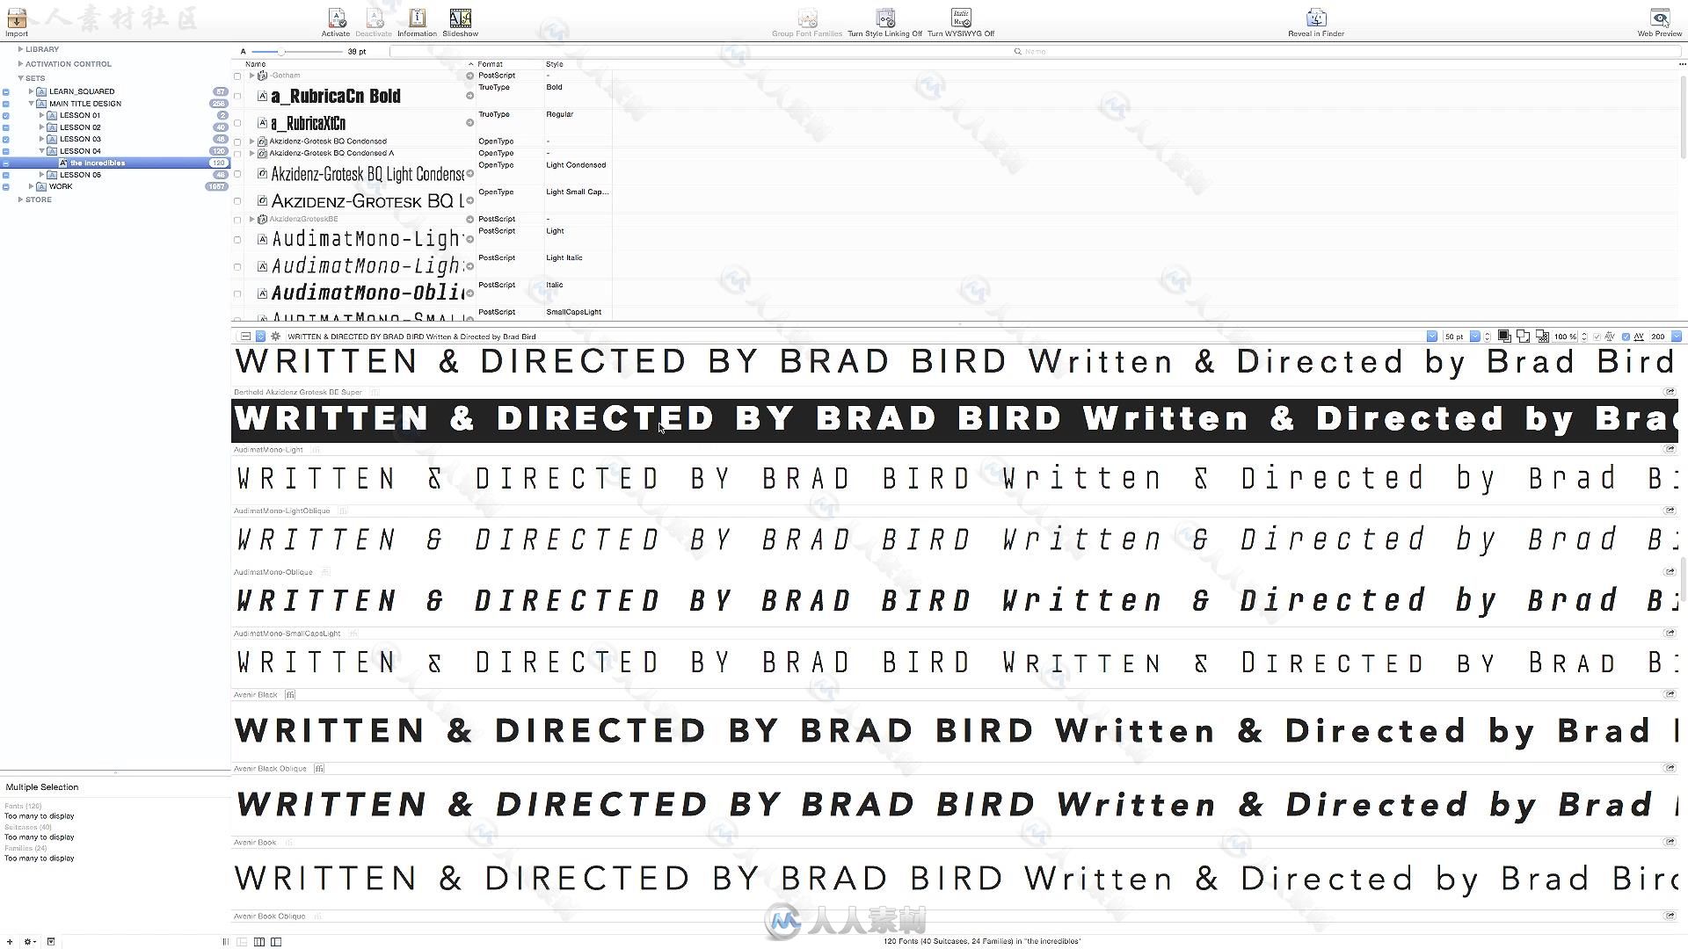Screen dimensions: 1688x949
Task: Expand the LEARN_SQUARED set
Action: [31, 91]
